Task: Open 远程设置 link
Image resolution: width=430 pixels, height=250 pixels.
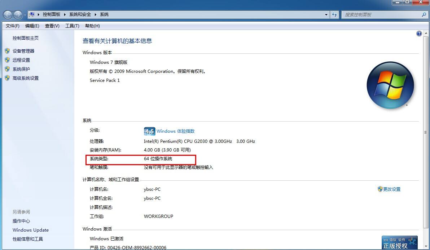Action: (x=21, y=60)
